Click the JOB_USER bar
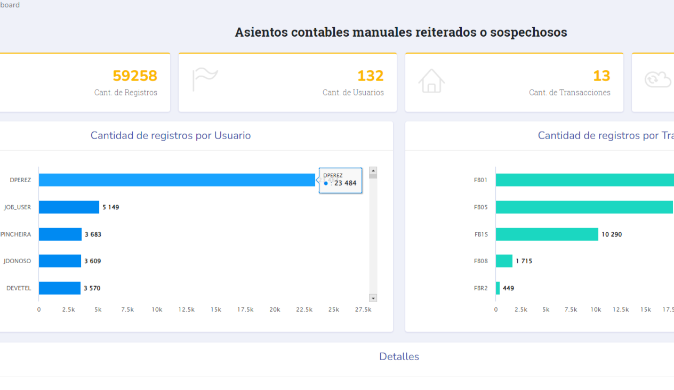Viewport: 674px width, 390px height. (68, 207)
